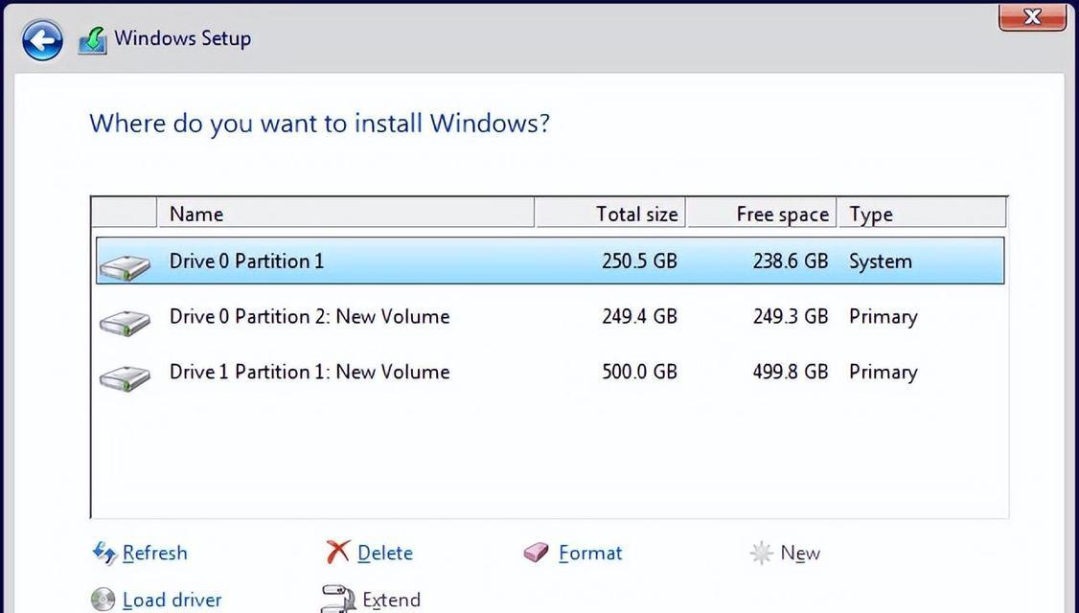This screenshot has width=1079, height=613.
Task: Click the Type column header
Action: 922,214
